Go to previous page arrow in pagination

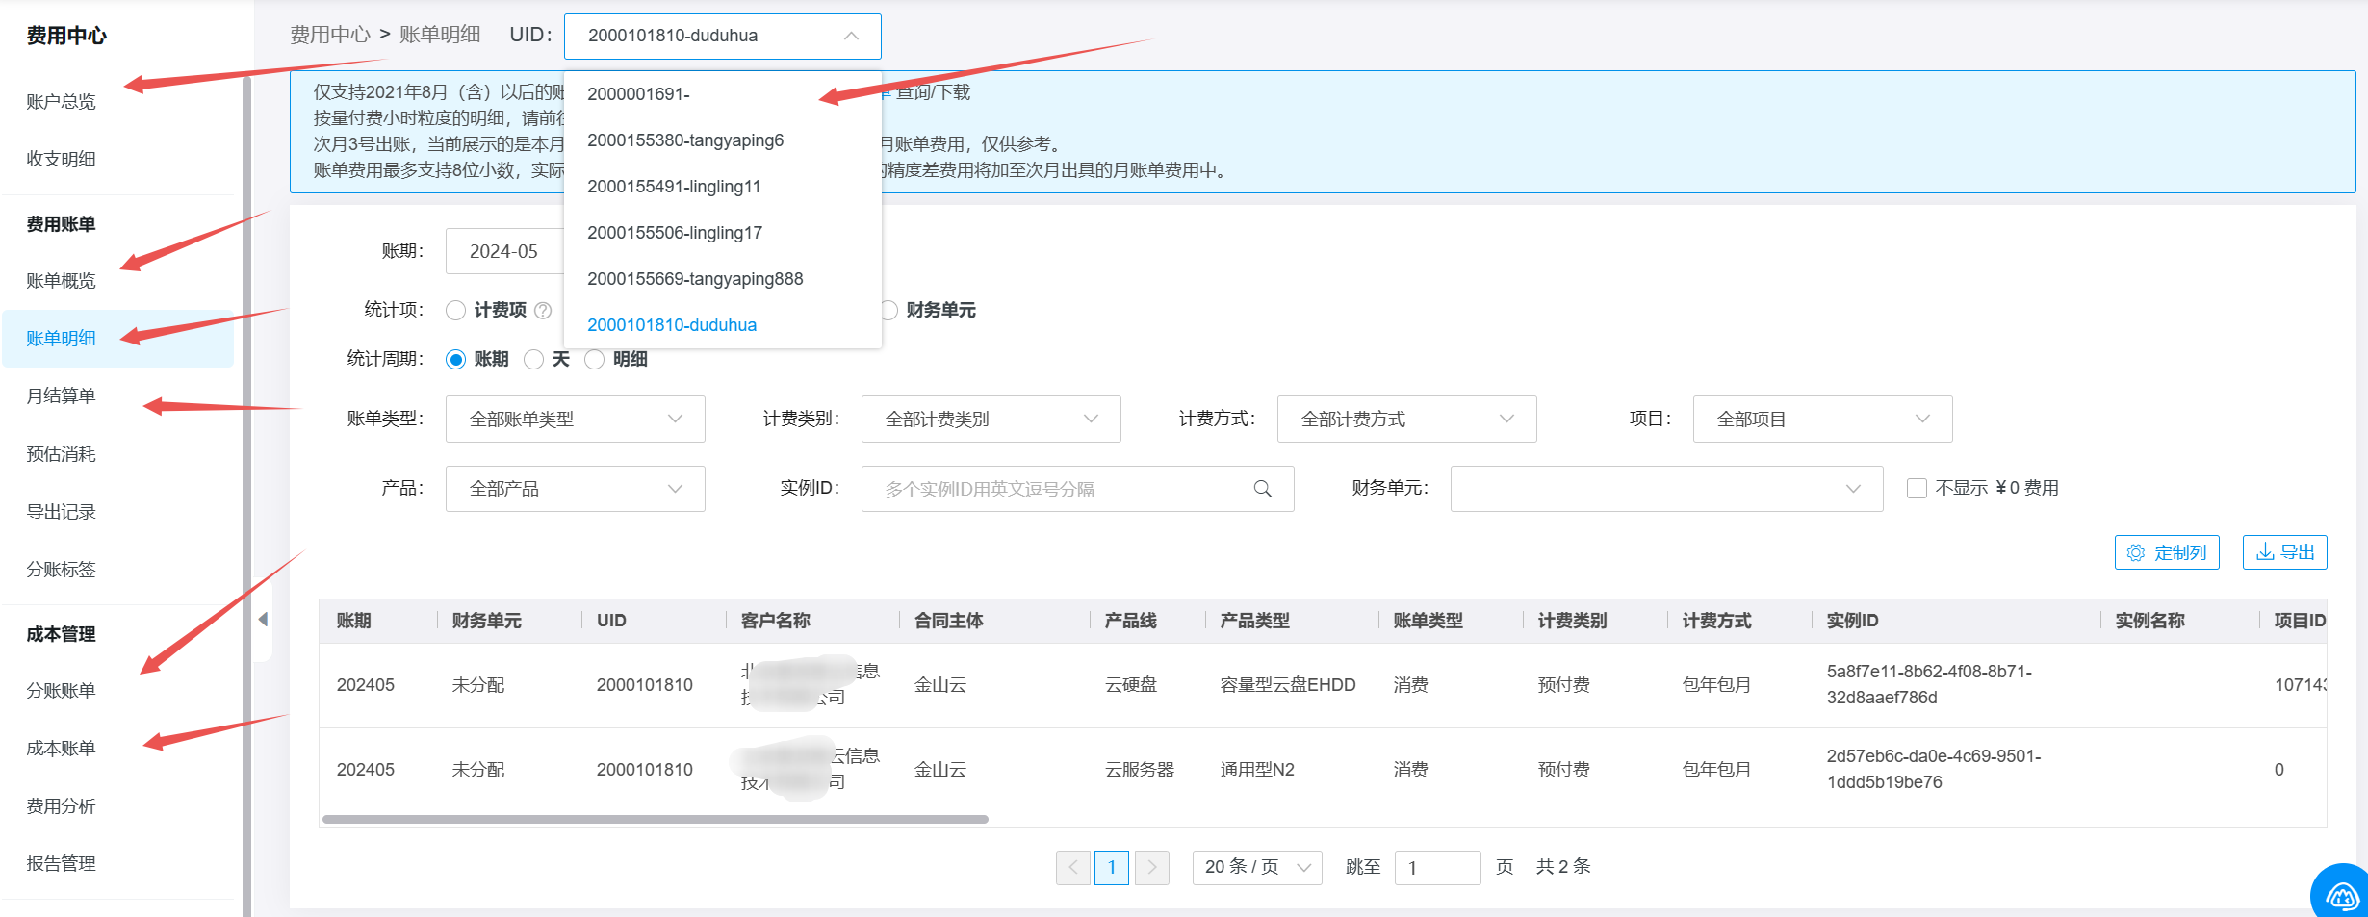1073,867
